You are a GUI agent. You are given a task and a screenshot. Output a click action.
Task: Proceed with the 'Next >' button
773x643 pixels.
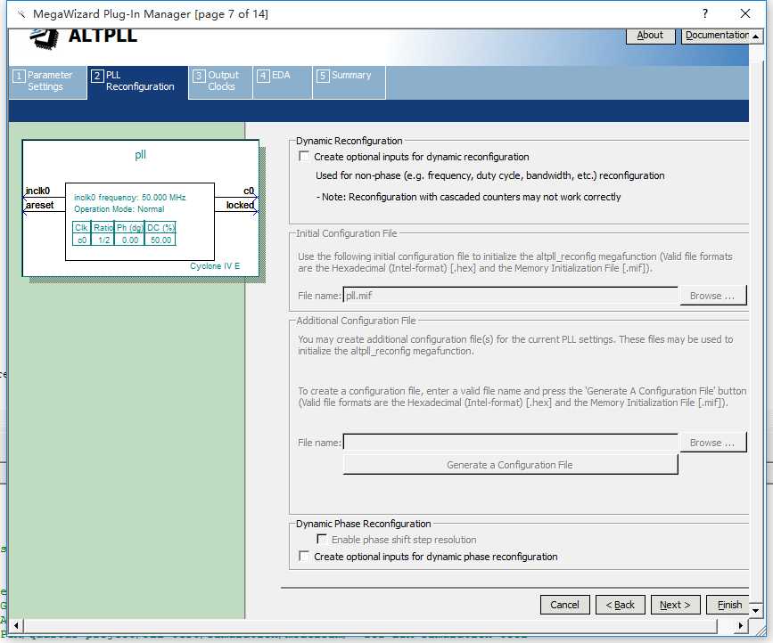pyautogui.click(x=676, y=605)
